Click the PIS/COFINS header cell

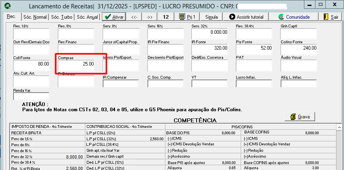pyautogui.click(x=250, y=127)
